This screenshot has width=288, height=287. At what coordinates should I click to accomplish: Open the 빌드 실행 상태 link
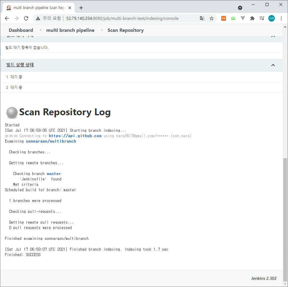click(20, 65)
